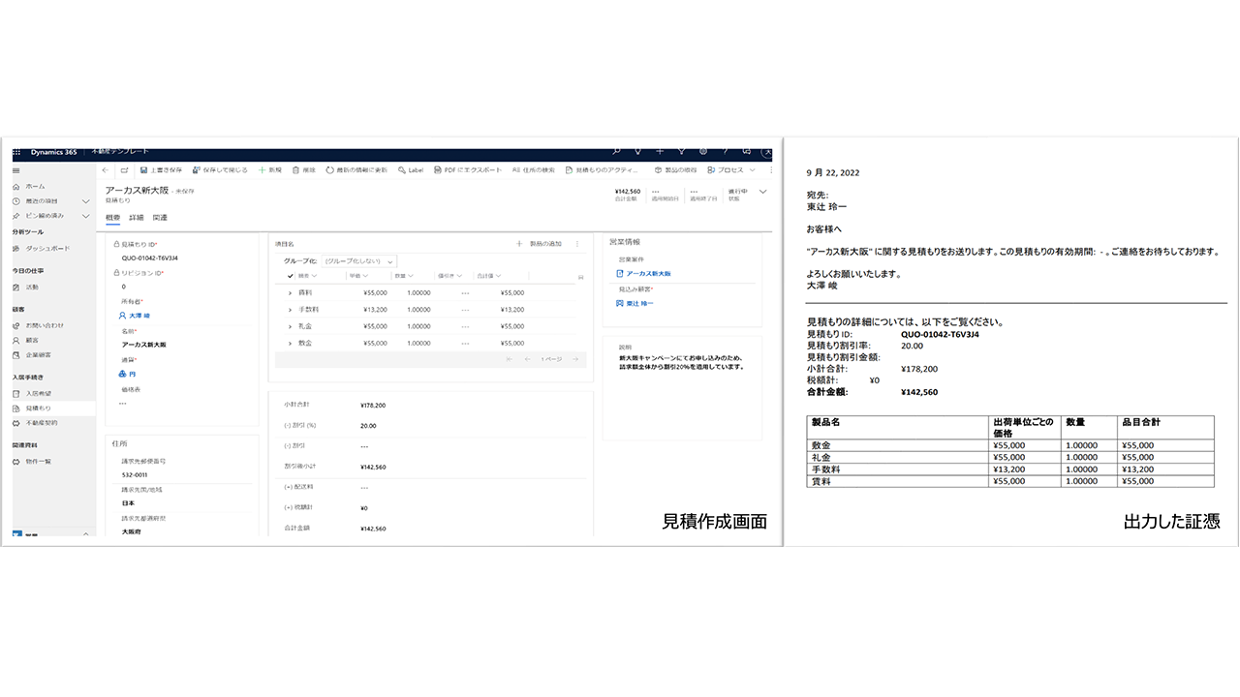Viewport: 1240px width, 697px height.
Task: Click the trash can delete icon
Action: [x=295, y=169]
